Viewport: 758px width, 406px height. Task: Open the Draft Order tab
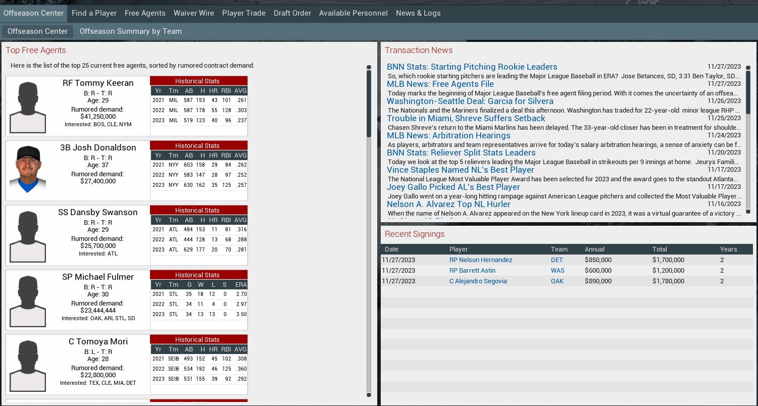(292, 13)
